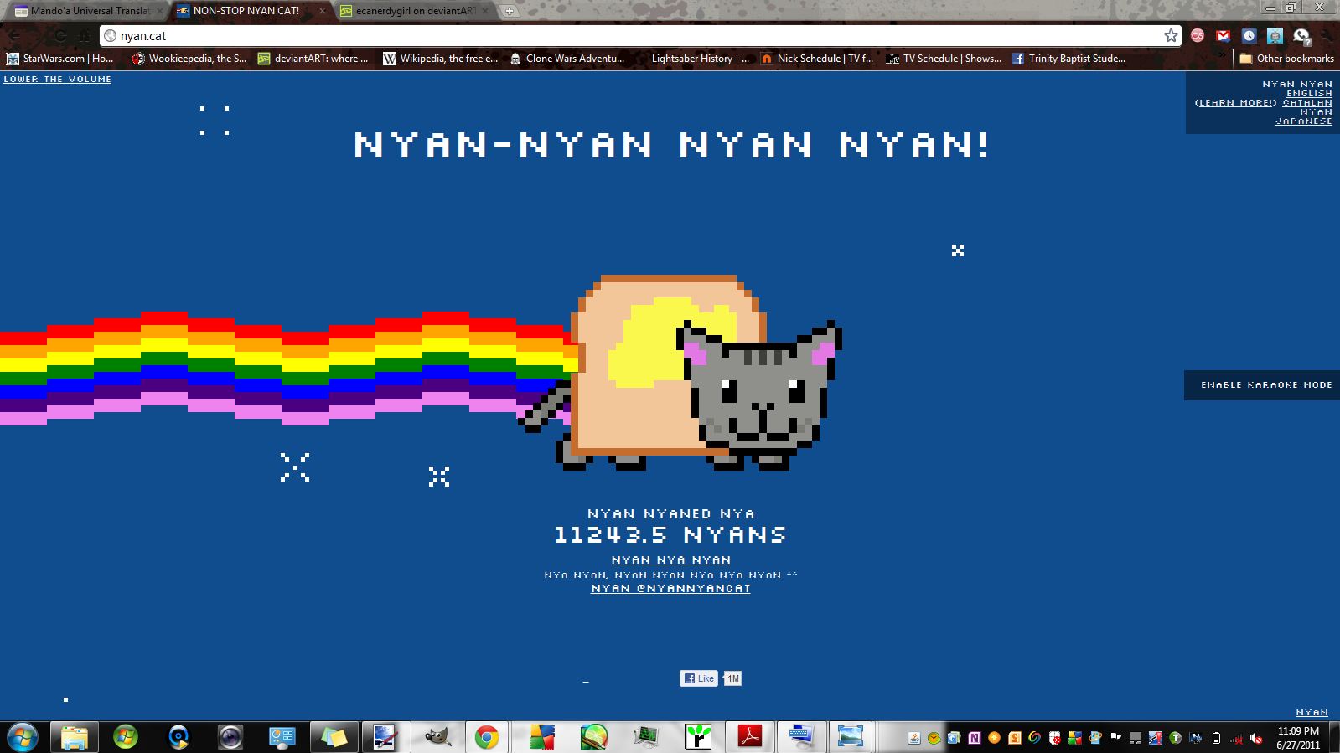1340x753 pixels.
Task: Open the On-Screen Keyboard taskbar icon
Action: coord(800,737)
